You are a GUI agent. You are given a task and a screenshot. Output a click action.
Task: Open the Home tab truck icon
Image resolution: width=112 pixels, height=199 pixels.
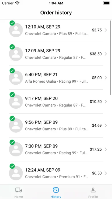coord(19,190)
